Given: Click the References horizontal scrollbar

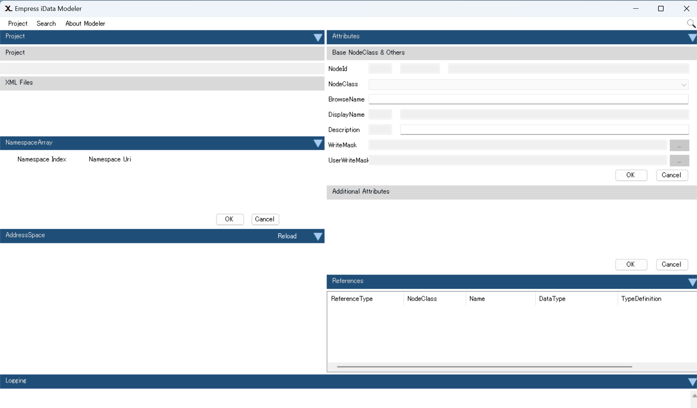Looking at the screenshot, I should point(484,367).
